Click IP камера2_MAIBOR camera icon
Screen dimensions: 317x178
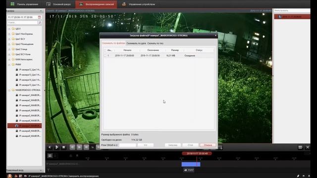(x=17, y=100)
